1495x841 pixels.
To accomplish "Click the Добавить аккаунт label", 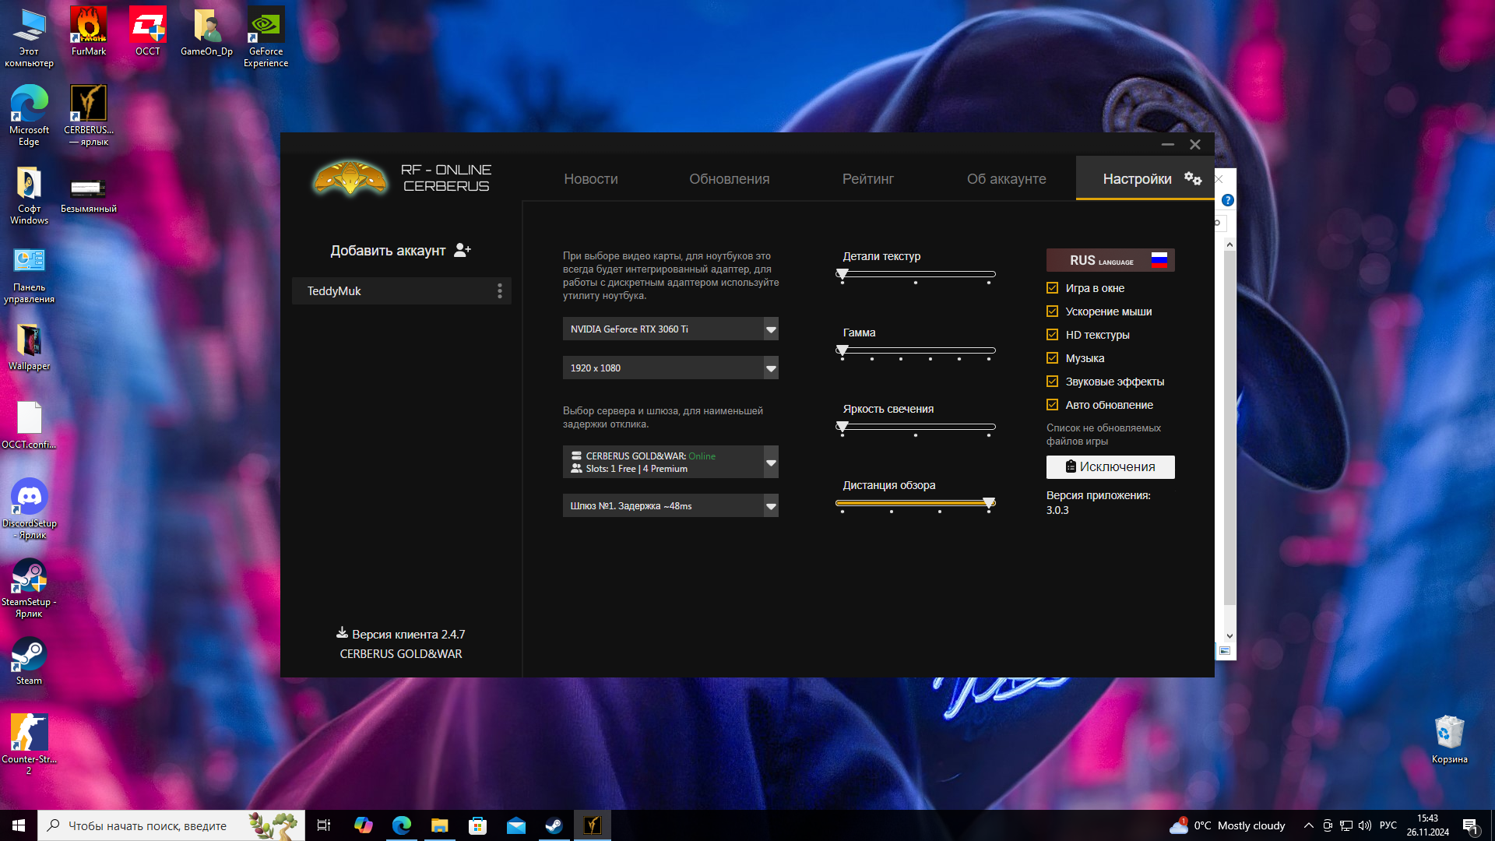I will click(388, 250).
